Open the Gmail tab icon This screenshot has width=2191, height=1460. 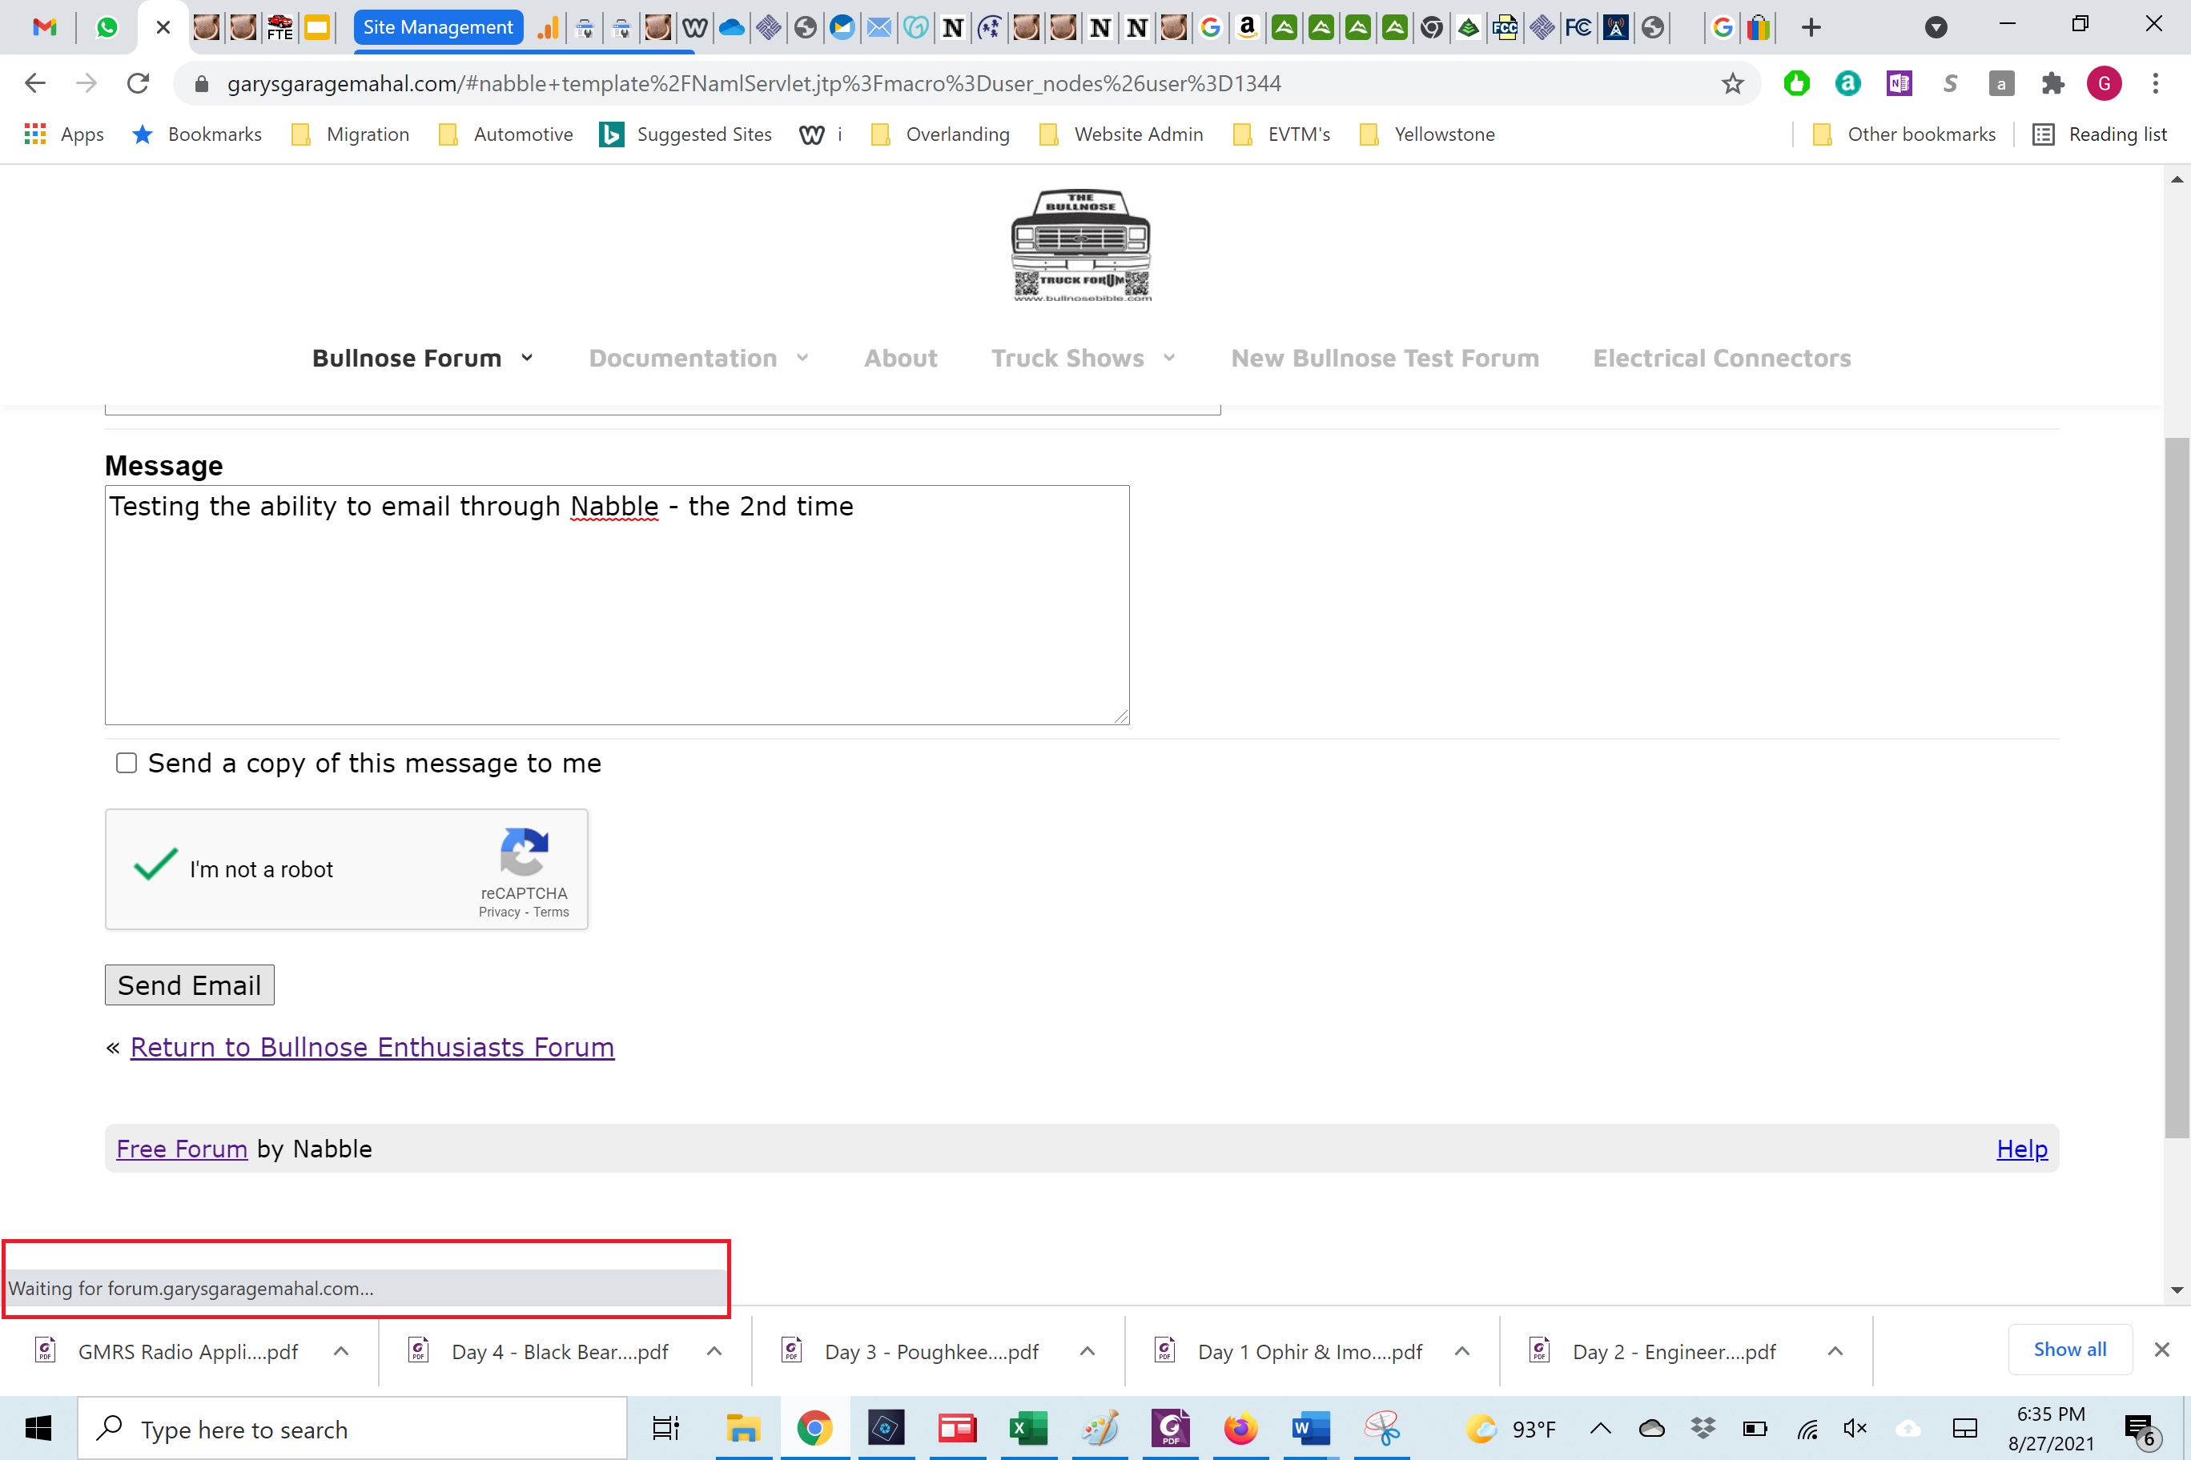pos(44,27)
